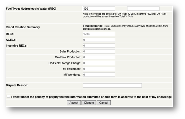Click the Dispute Reason text field
Image resolution: width=185 pixels, height=119 pixels.
[x=112, y=85]
